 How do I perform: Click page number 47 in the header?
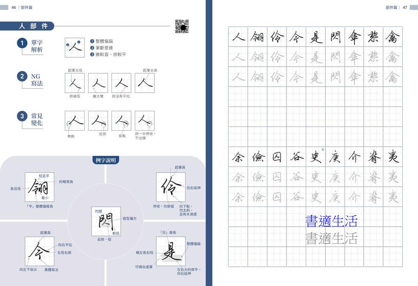tap(405, 7)
